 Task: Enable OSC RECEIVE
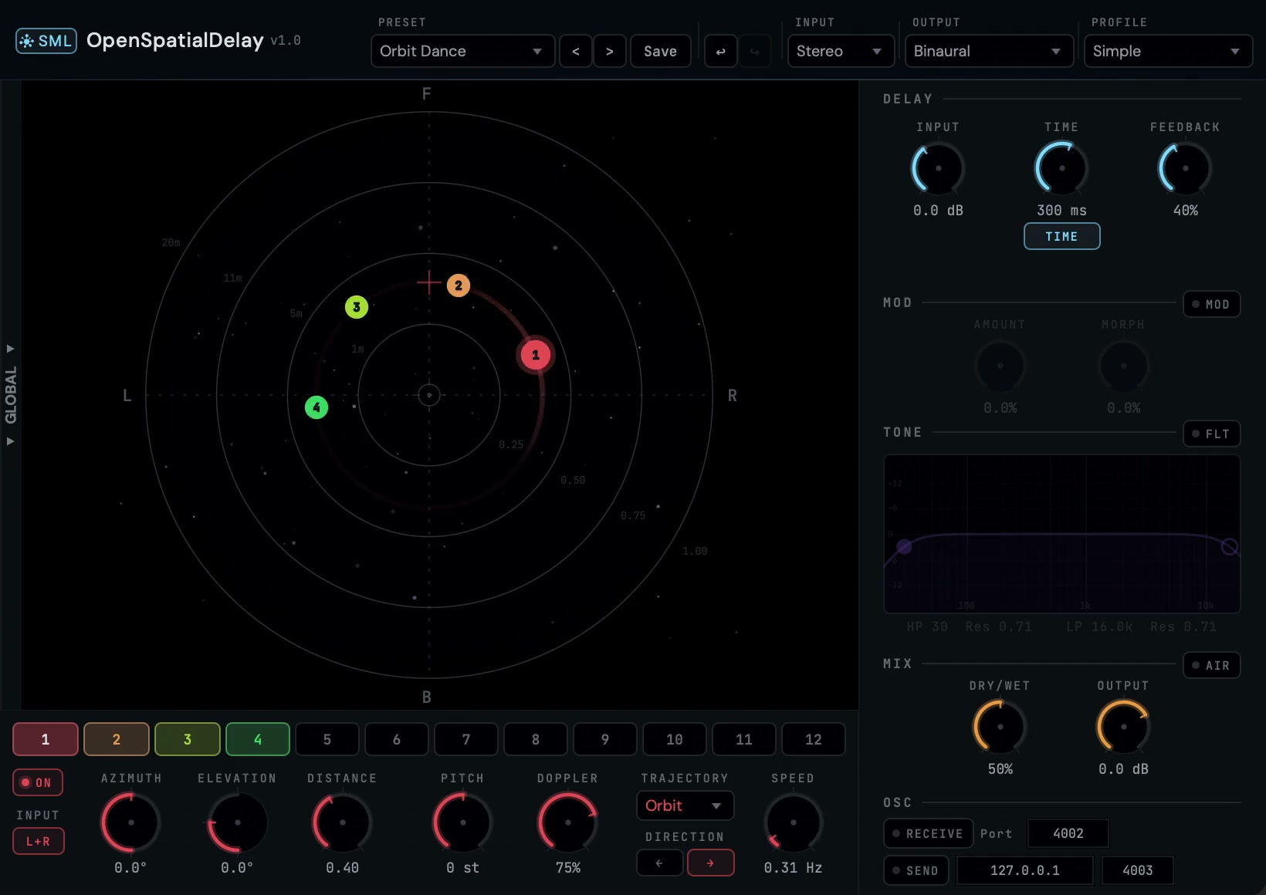click(x=929, y=833)
